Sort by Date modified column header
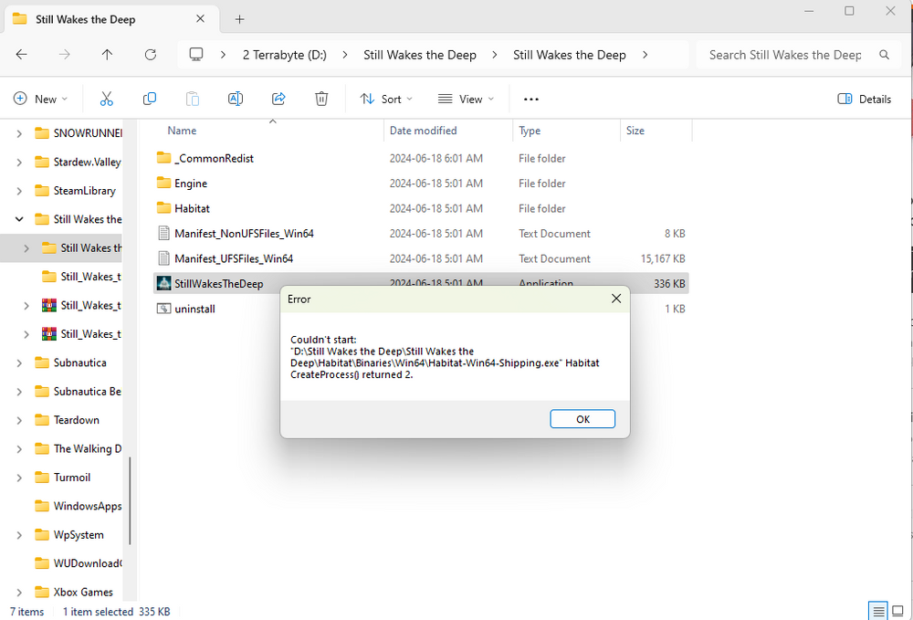 point(424,131)
